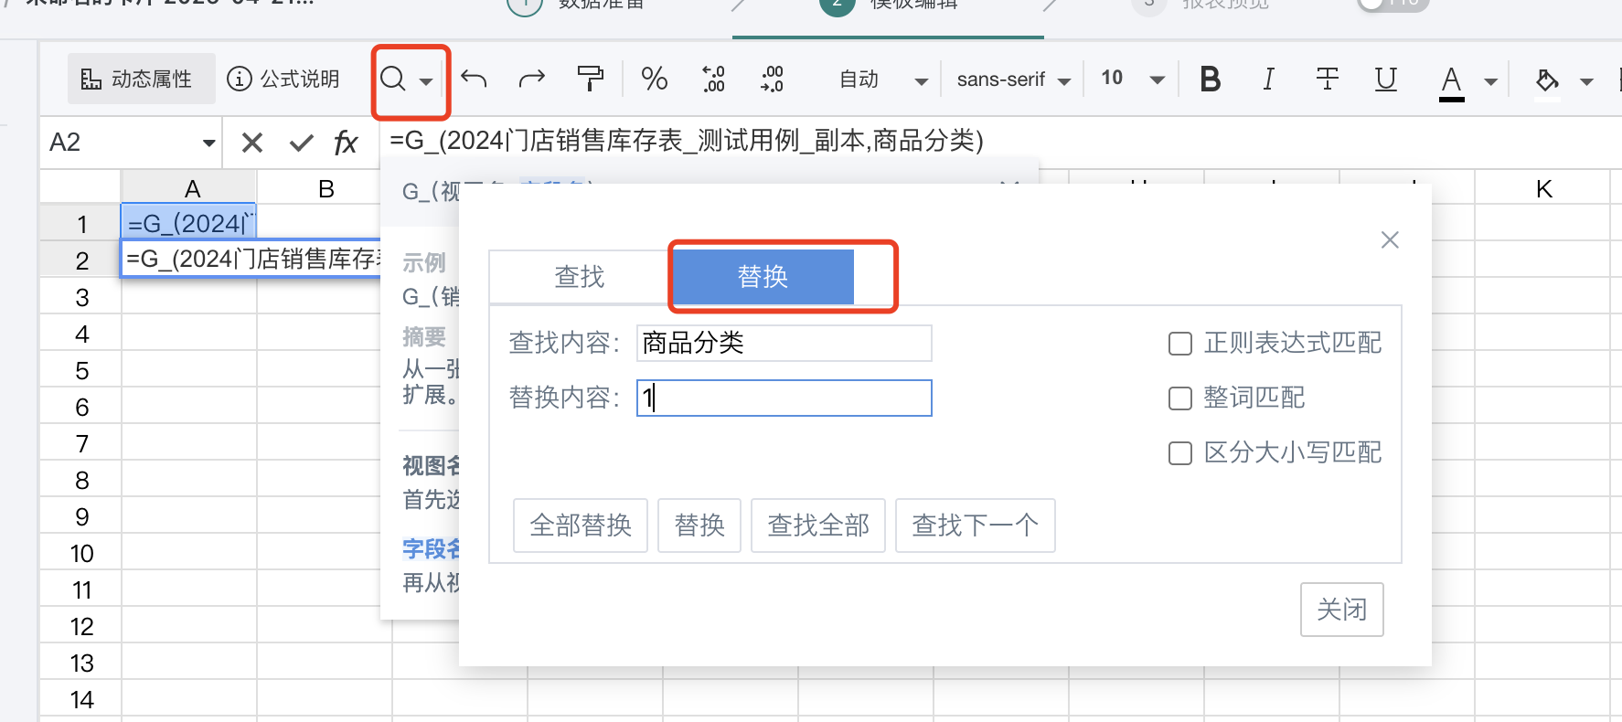Go to the 模板编辑 step tab
Image resolution: width=1622 pixels, height=722 pixels.
point(888,7)
